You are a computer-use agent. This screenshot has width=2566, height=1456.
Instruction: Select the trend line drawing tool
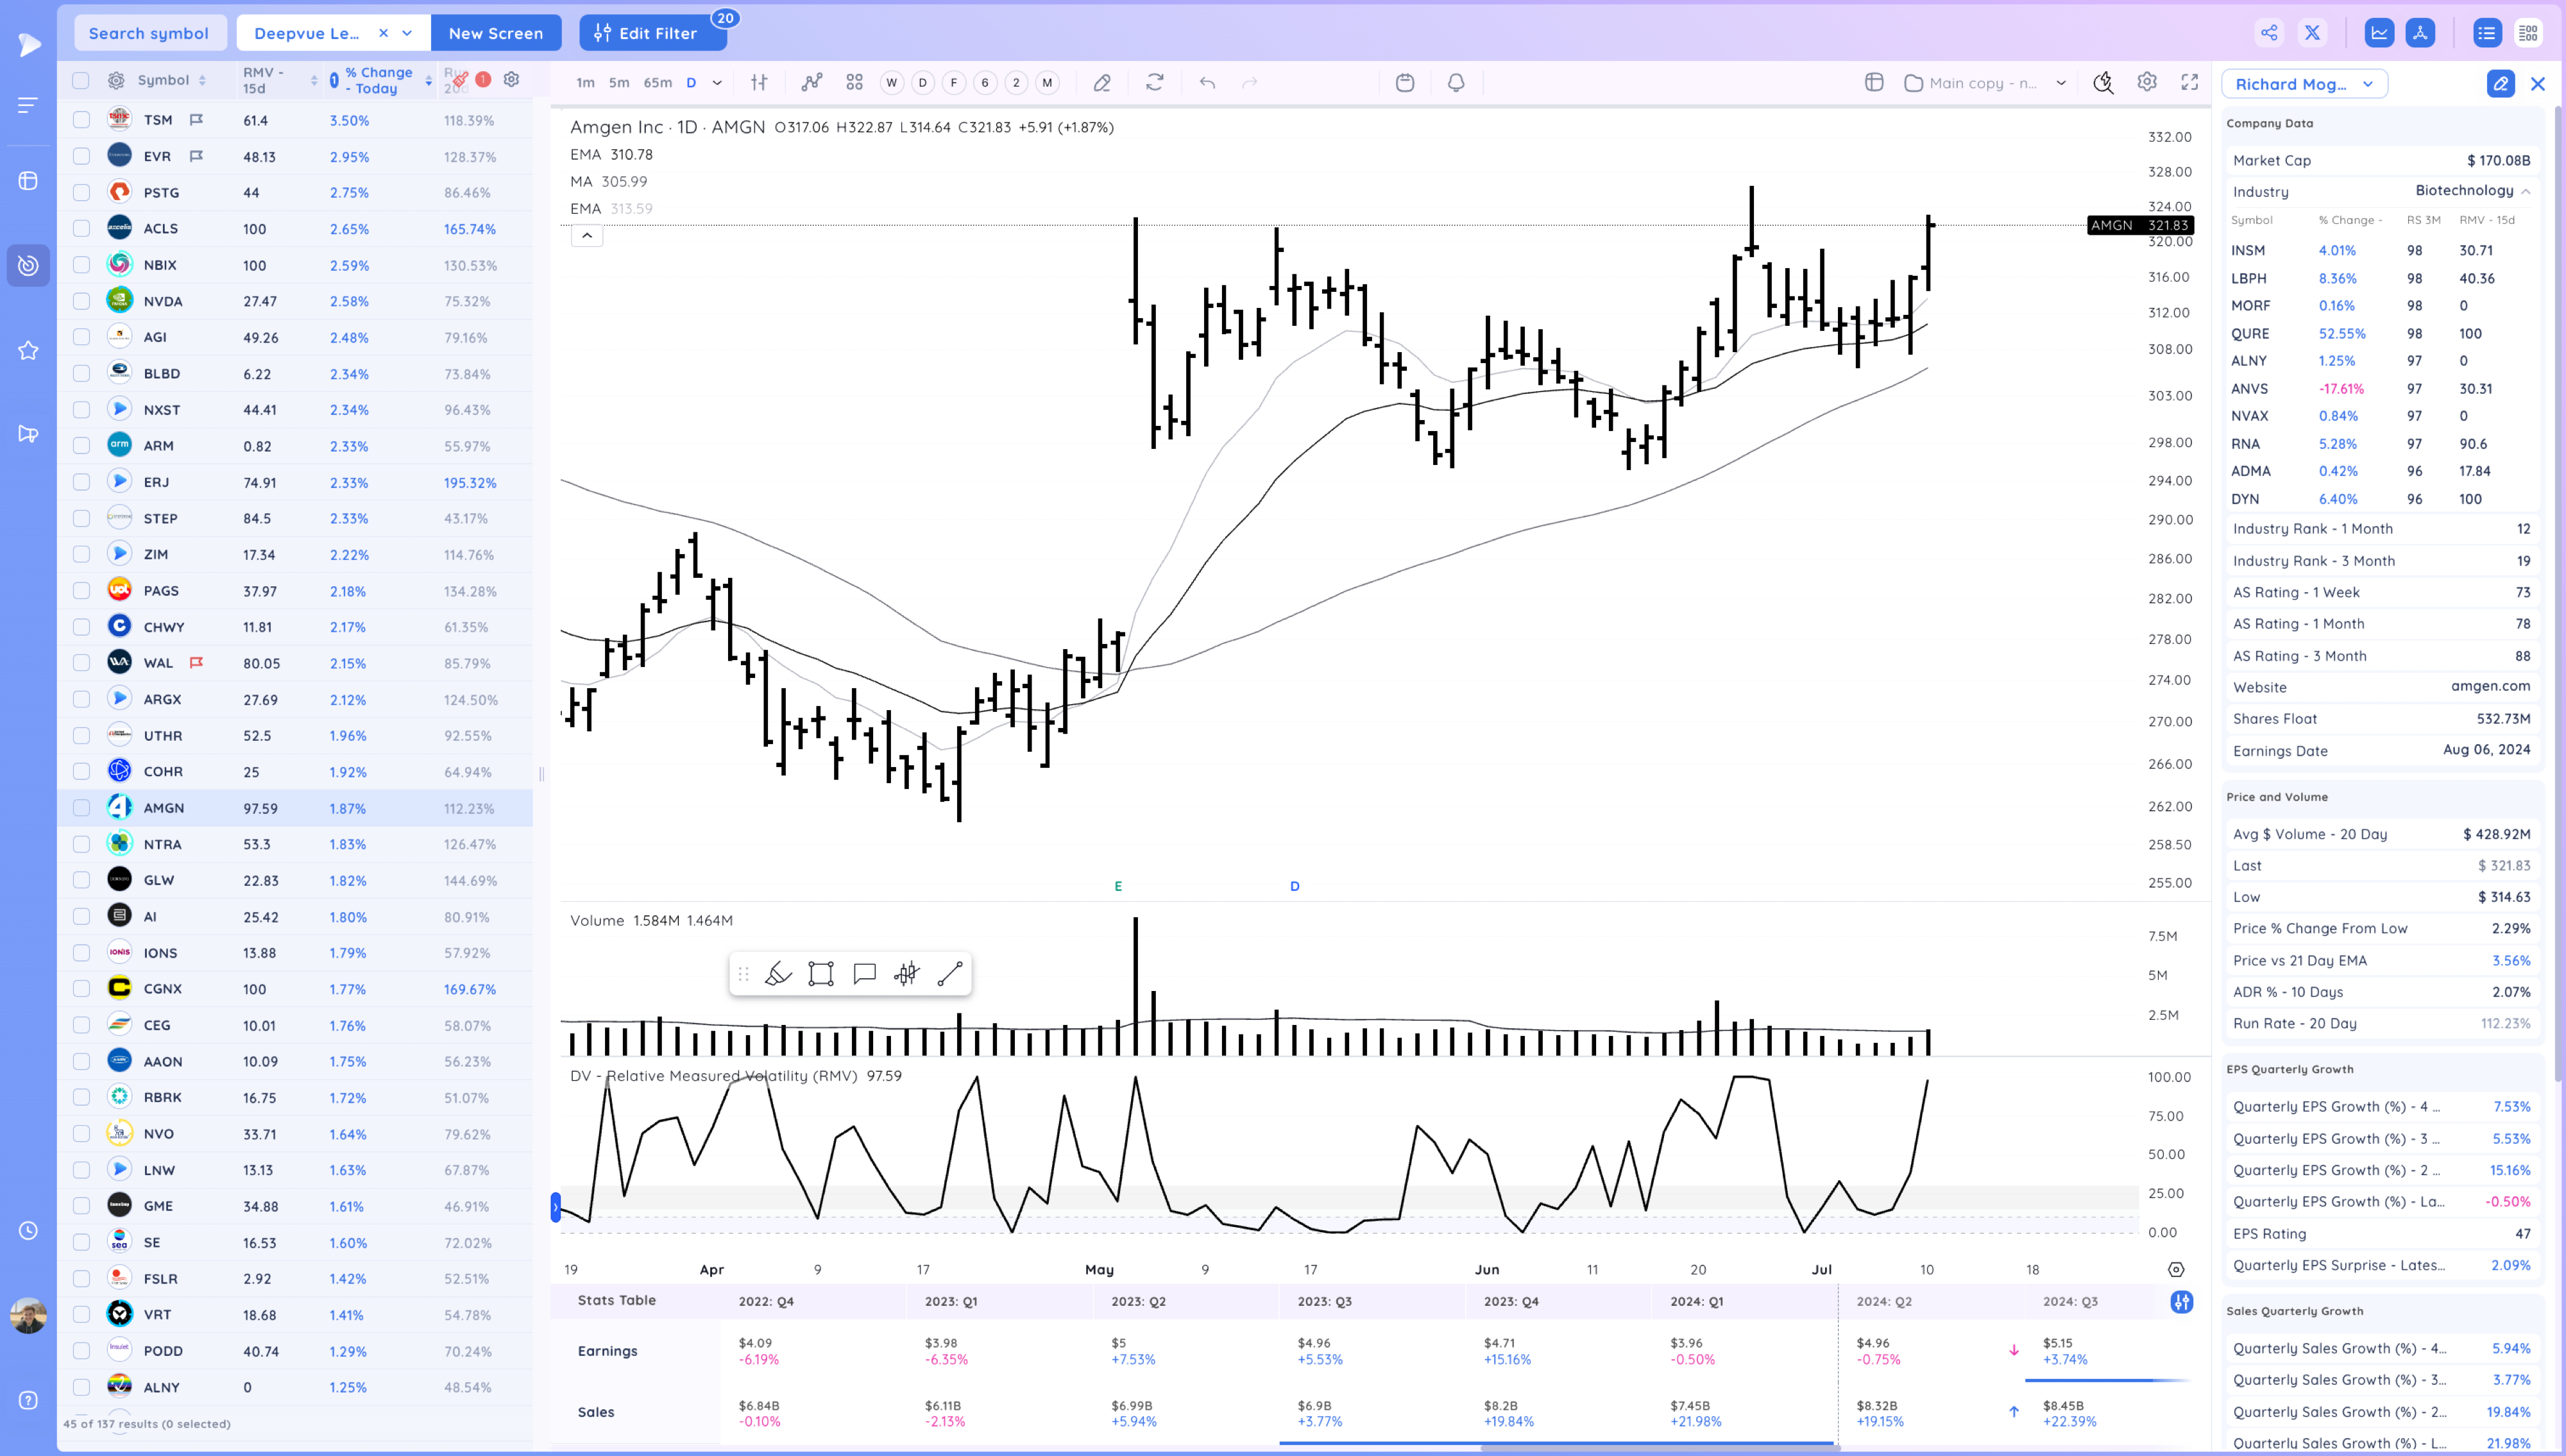pos(949,973)
